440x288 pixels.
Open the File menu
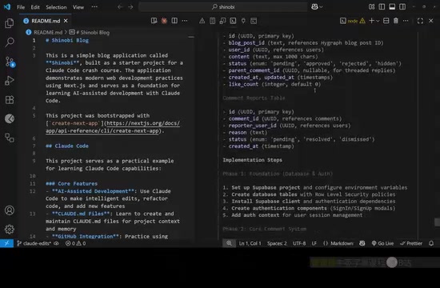[x=21, y=7]
